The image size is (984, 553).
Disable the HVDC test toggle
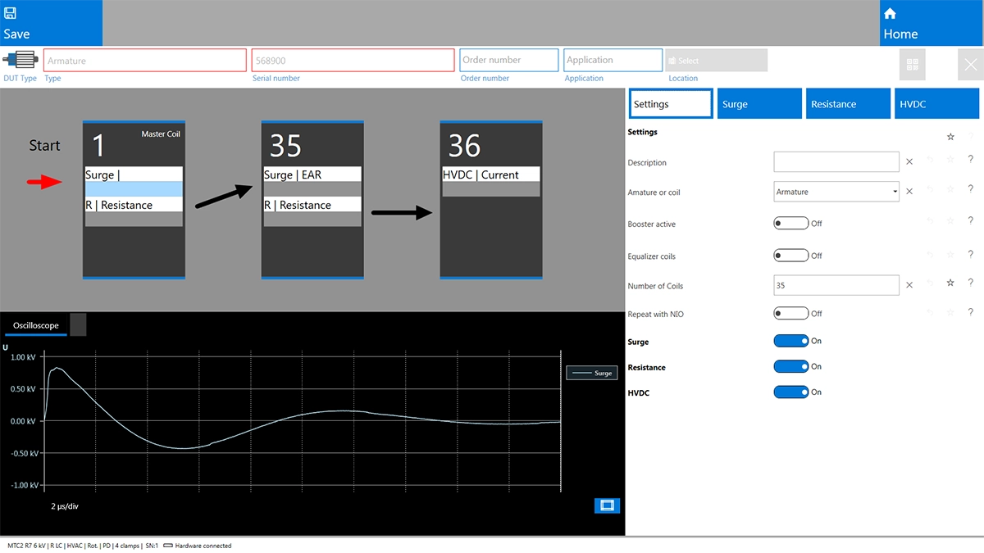click(x=790, y=392)
